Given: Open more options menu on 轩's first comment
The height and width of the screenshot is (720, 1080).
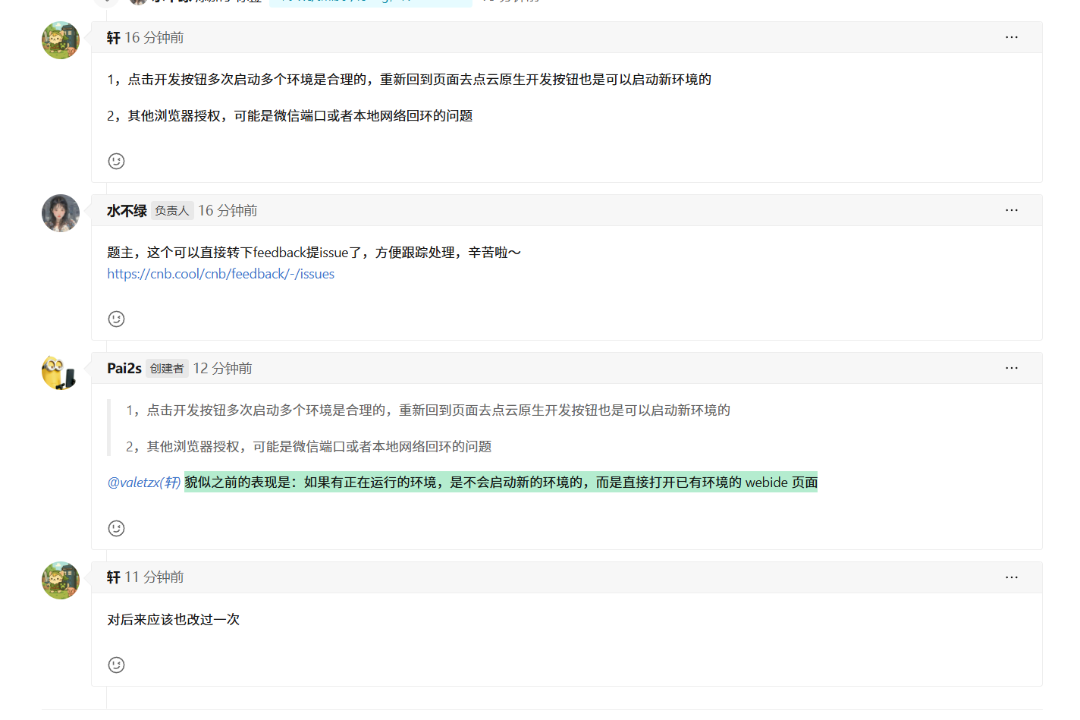Looking at the screenshot, I should pyautogui.click(x=1012, y=36).
